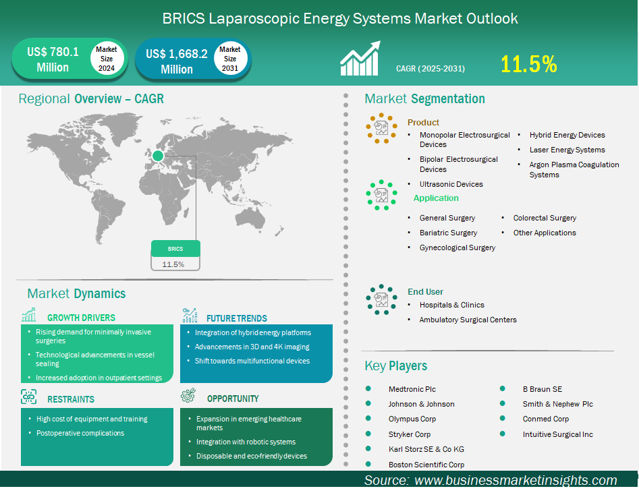Click the Market Size 2024 circle badge

(x=106, y=59)
